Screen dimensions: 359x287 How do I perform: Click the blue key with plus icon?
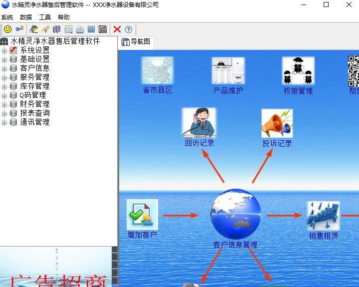(19, 29)
